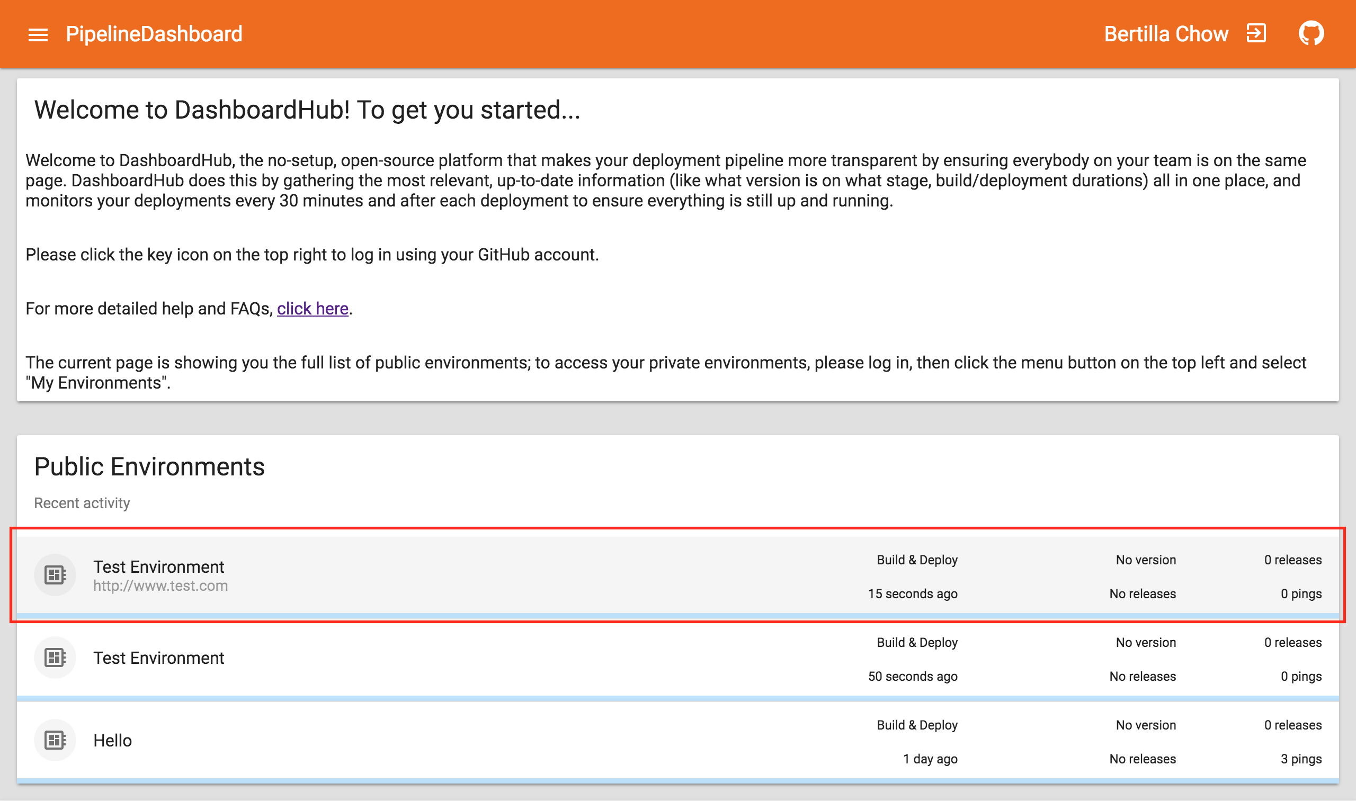Screen dimensions: 1356x801
Task: Open the Test Environment with test.com URL
Action: click(159, 567)
